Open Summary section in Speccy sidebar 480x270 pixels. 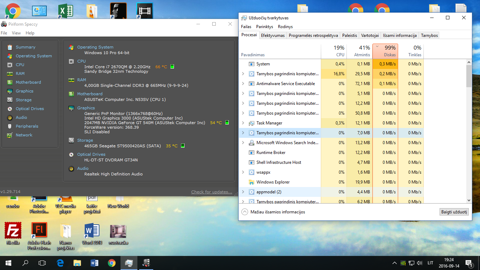point(25,47)
